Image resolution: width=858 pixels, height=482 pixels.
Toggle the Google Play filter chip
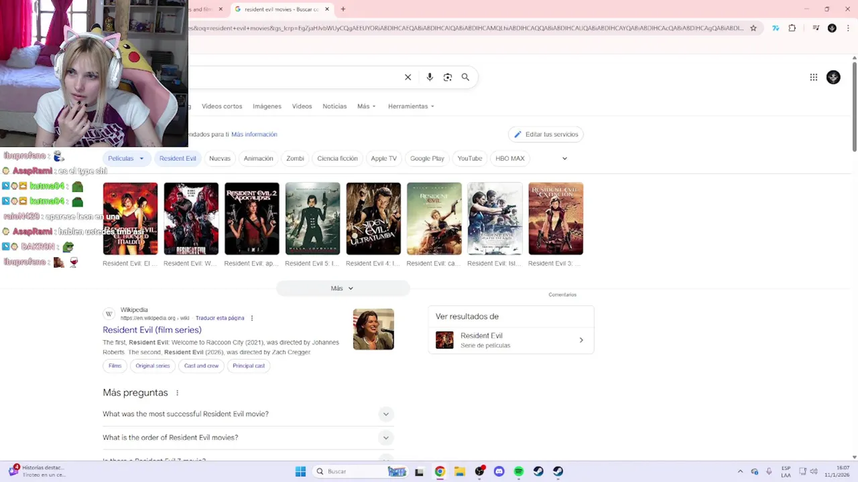[427, 159]
